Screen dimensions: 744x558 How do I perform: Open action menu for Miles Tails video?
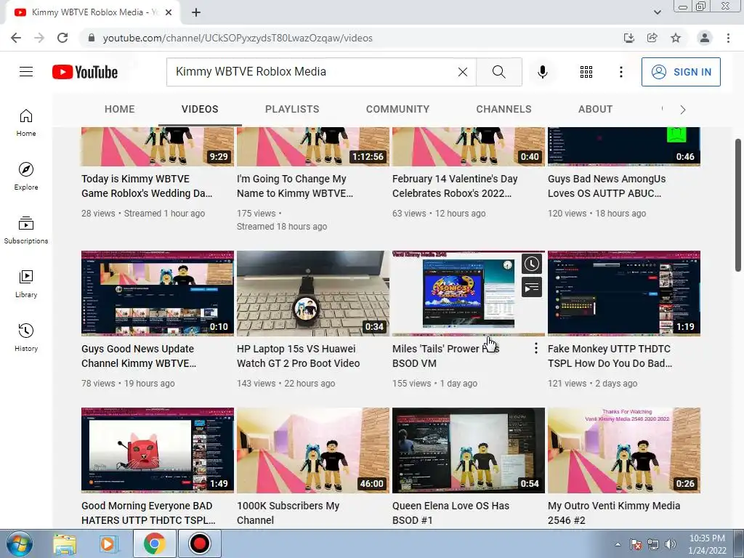[535, 348]
